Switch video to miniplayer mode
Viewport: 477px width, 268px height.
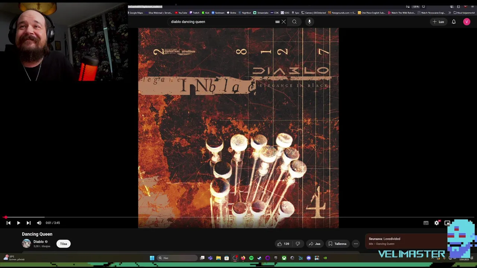click(447, 223)
